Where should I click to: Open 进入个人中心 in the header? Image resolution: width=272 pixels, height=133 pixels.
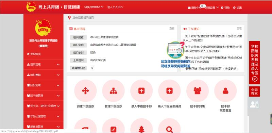(x=115, y=7)
